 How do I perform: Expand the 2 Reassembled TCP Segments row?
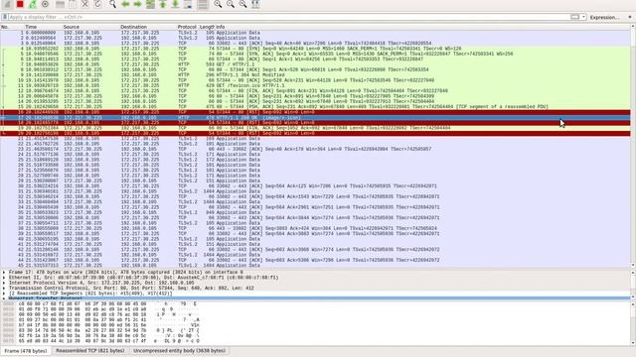4,294
